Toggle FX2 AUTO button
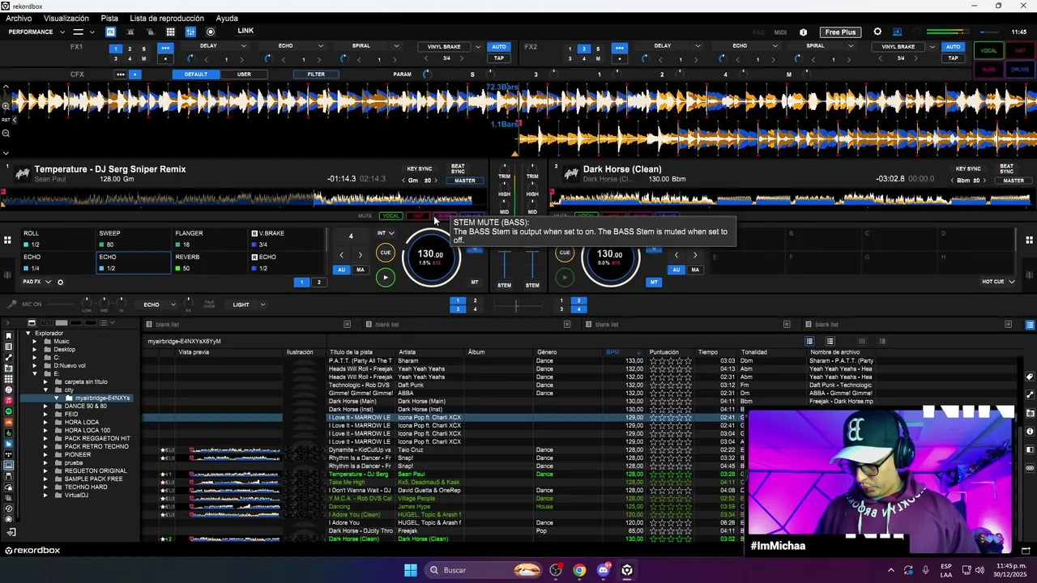1037x583 pixels. click(x=953, y=47)
